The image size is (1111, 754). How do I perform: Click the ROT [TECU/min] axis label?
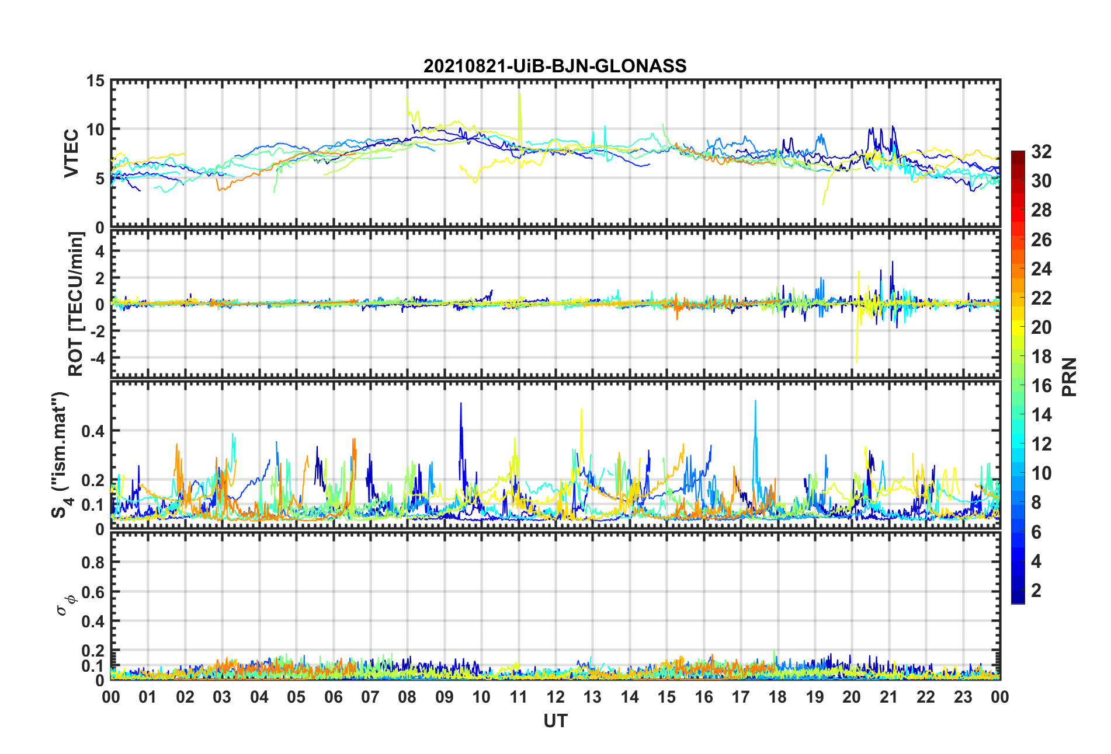(x=76, y=304)
